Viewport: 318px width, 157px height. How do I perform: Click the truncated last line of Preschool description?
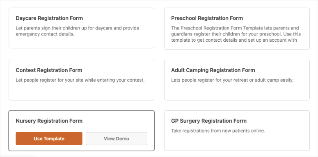[234, 40]
